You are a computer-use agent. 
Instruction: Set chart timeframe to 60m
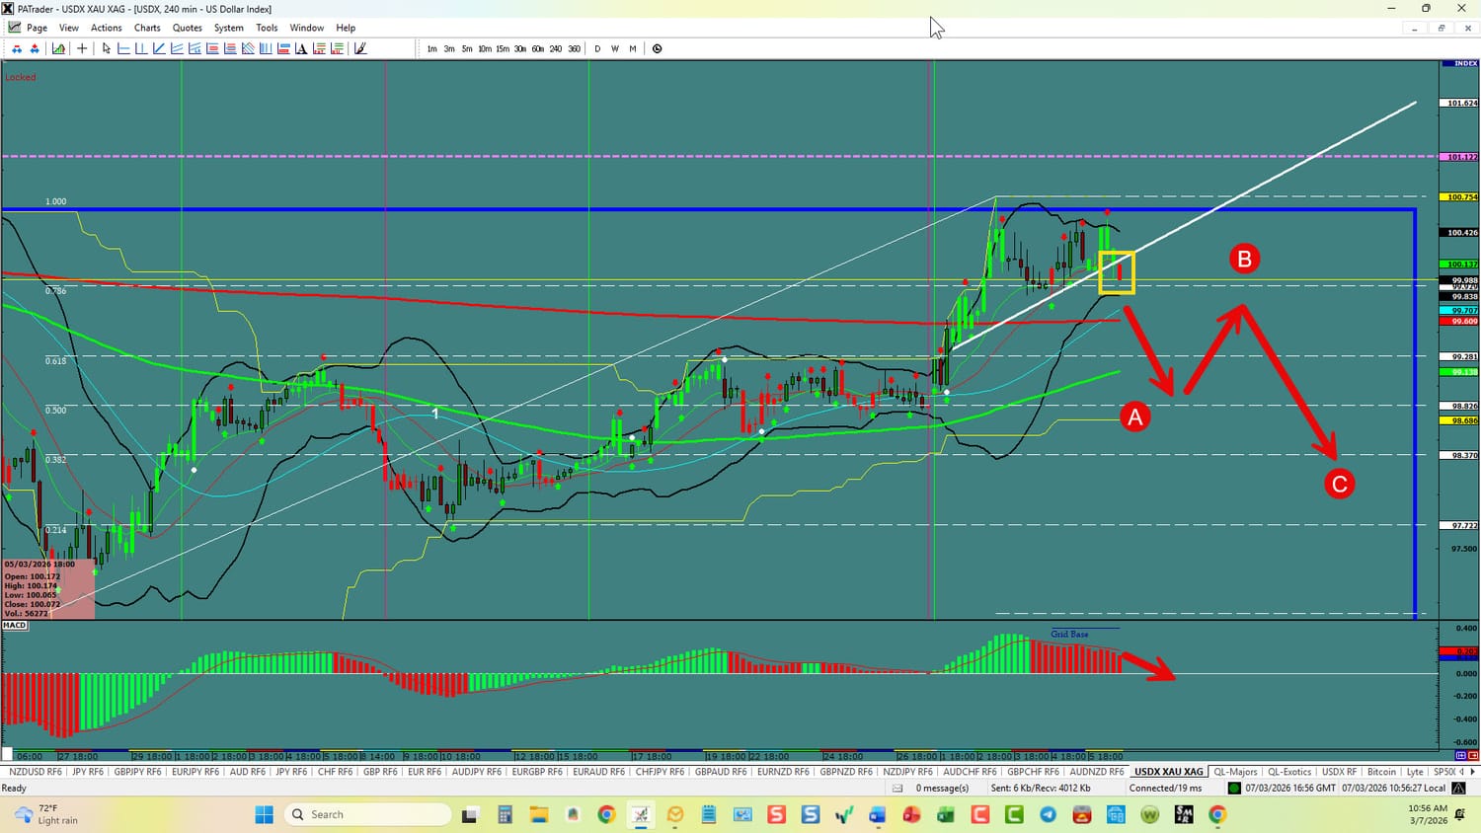tap(538, 48)
